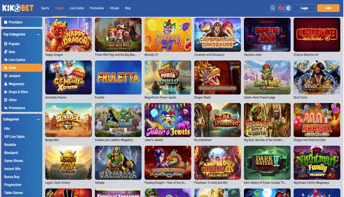Open the Floating Dragon game thumbnail
The width and height of the screenshot is (344, 197).
168,163
